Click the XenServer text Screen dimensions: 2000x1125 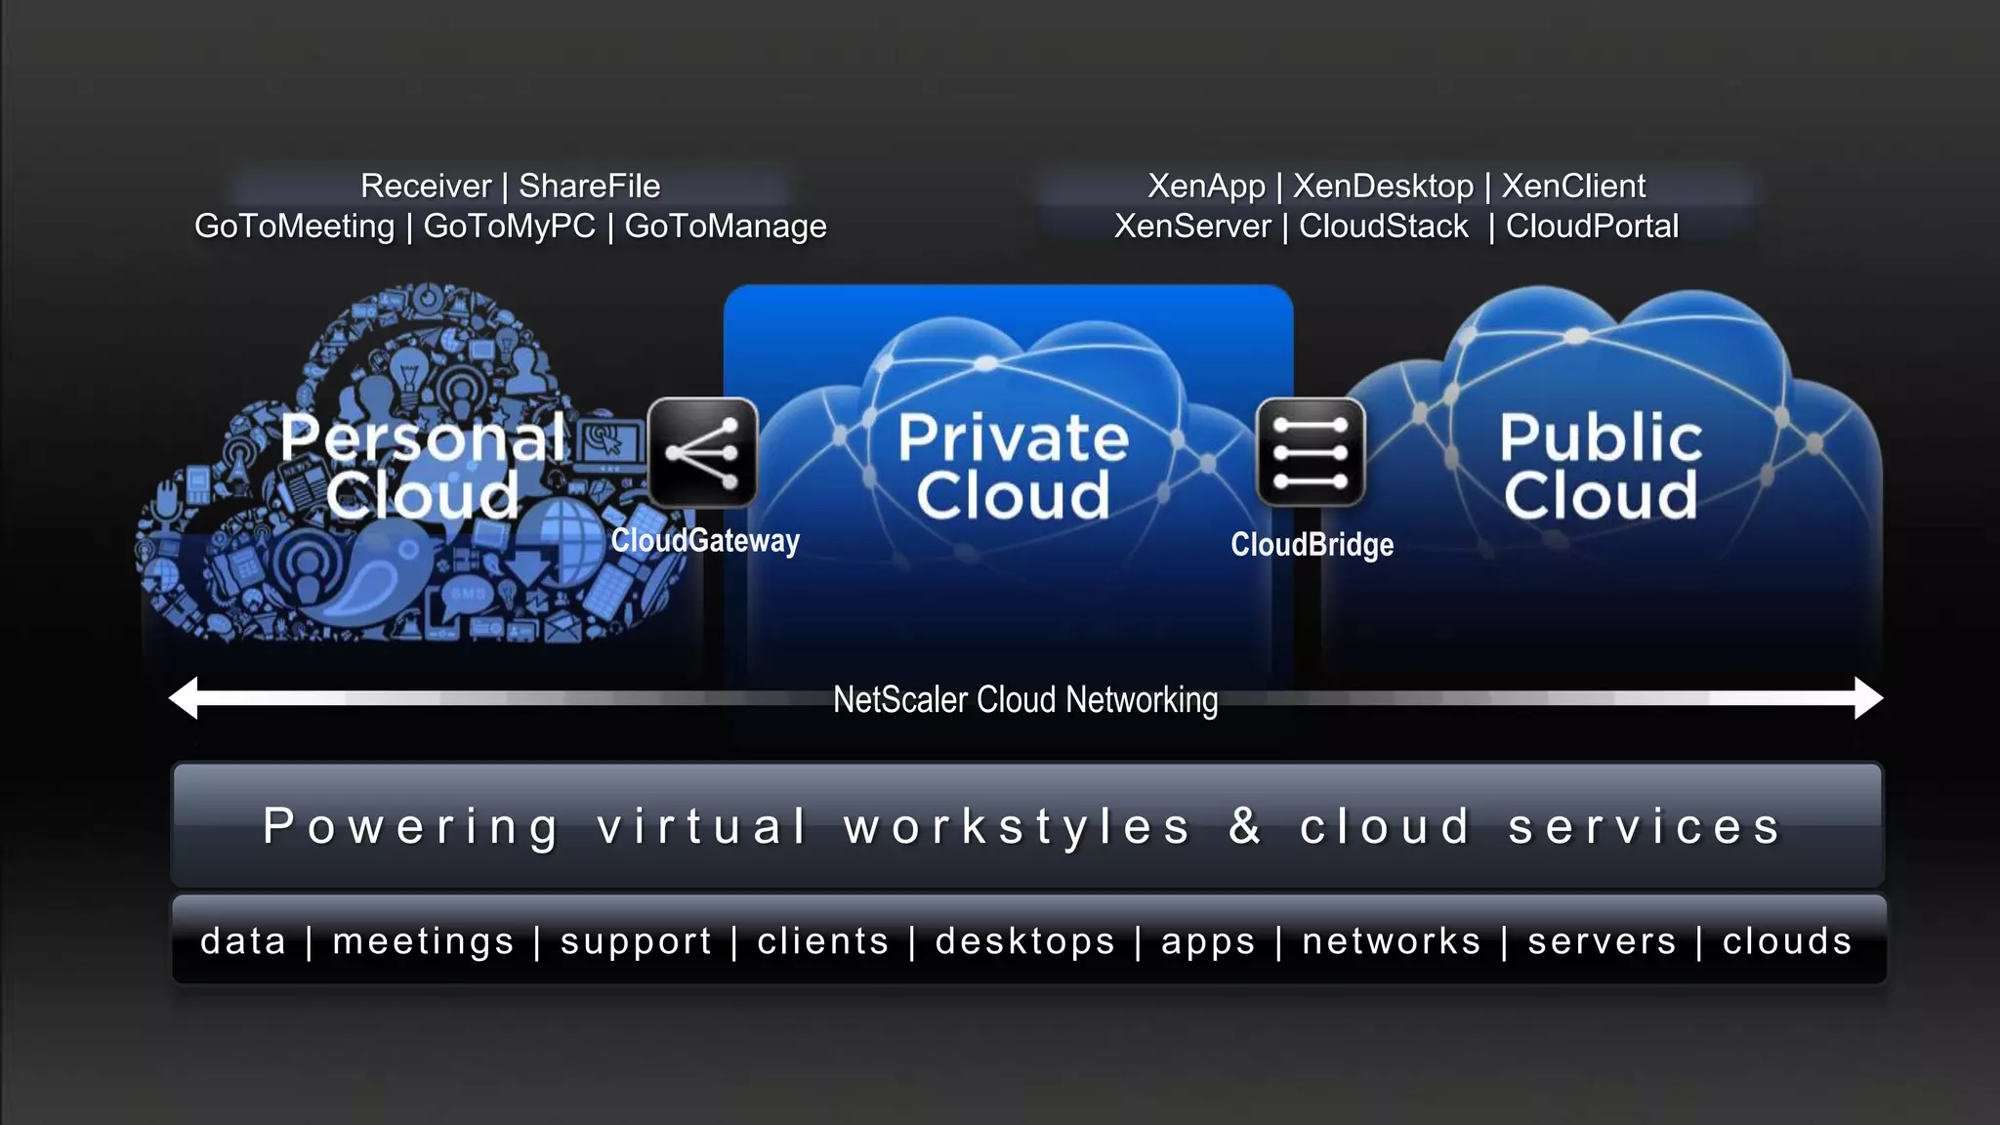click(x=1192, y=227)
